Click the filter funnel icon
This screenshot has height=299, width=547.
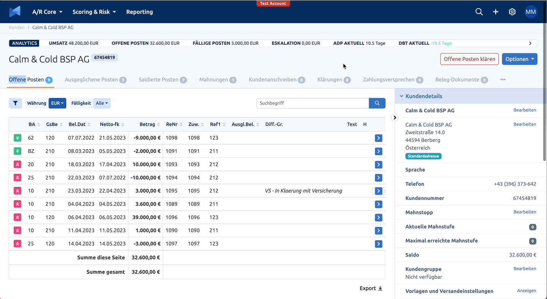tap(16, 103)
